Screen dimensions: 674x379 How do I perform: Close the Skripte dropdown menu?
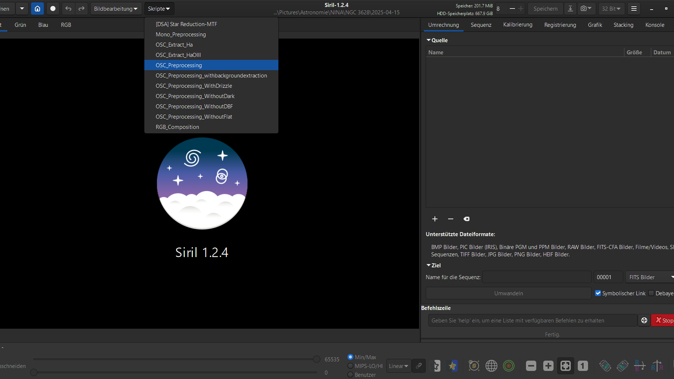(159, 8)
